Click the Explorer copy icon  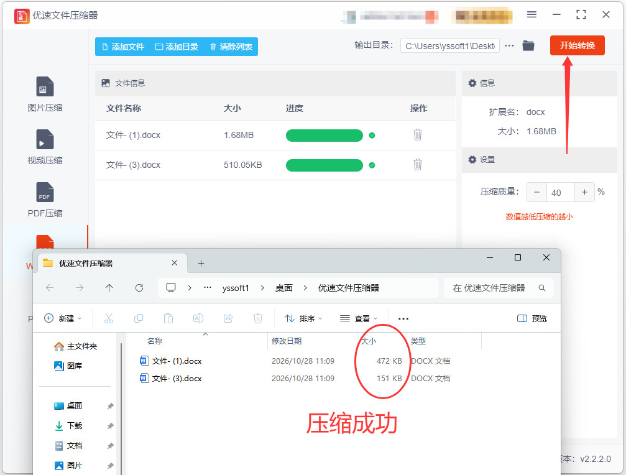tap(139, 318)
